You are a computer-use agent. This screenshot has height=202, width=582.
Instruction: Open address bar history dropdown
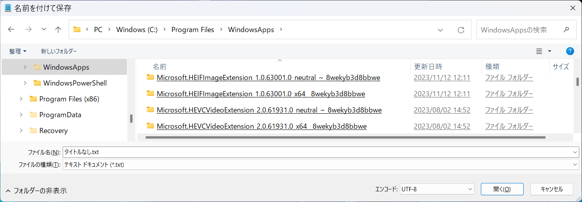tap(440, 30)
